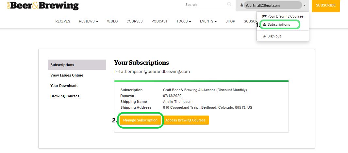Image resolution: width=348 pixels, height=153 pixels.
Task: Expand the account dropdown caret
Action: 304,5
